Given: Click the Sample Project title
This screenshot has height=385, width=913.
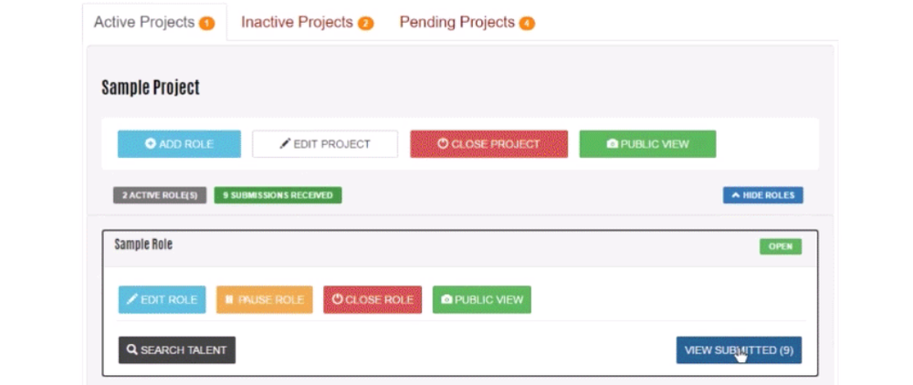Looking at the screenshot, I should (x=150, y=88).
